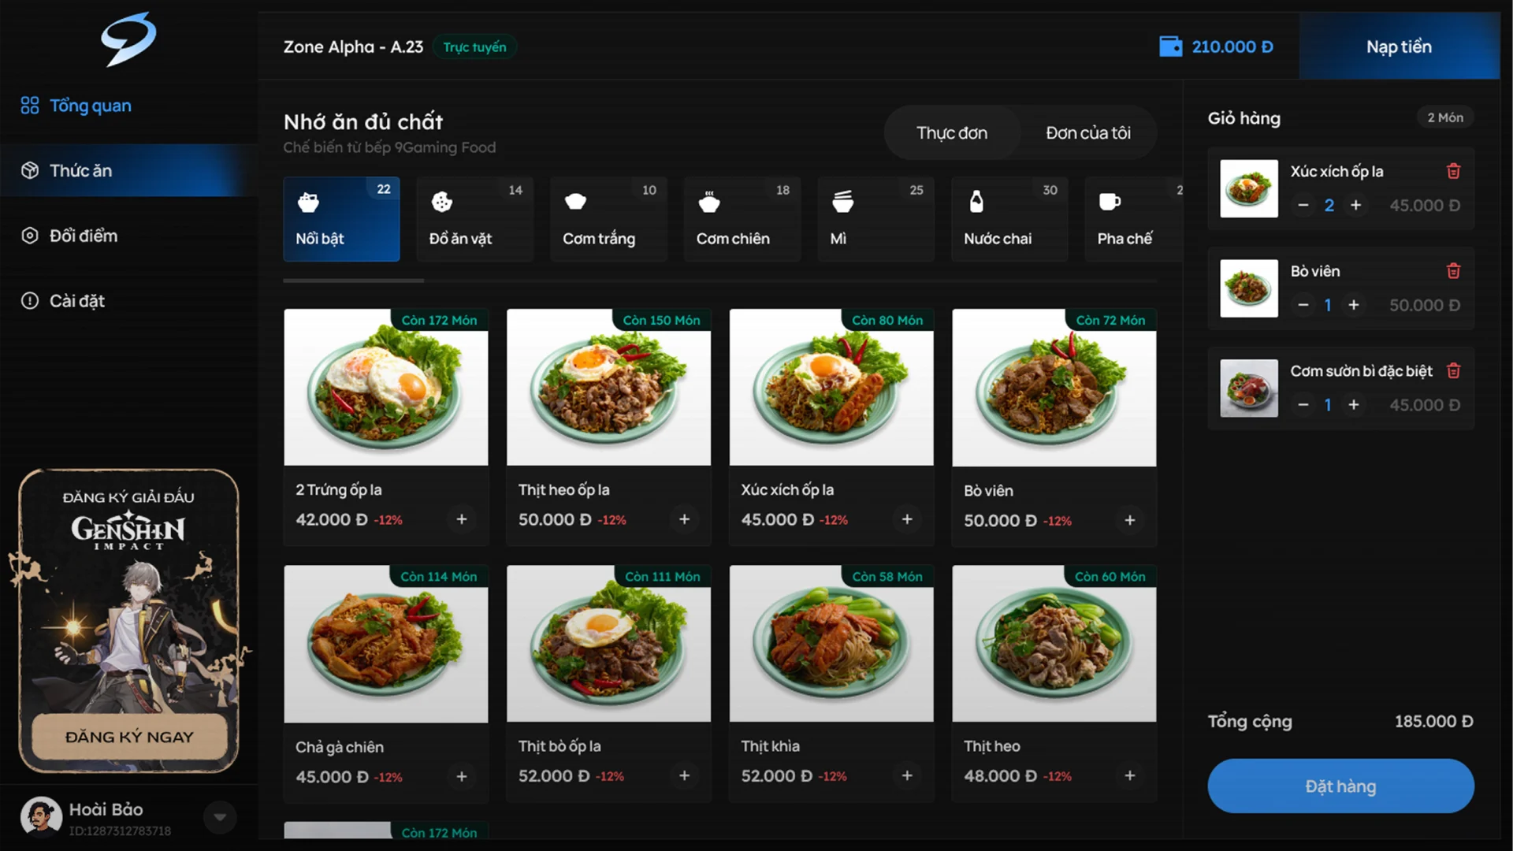Select the Nước chai category
Image resolution: width=1513 pixels, height=851 pixels.
pos(1009,218)
